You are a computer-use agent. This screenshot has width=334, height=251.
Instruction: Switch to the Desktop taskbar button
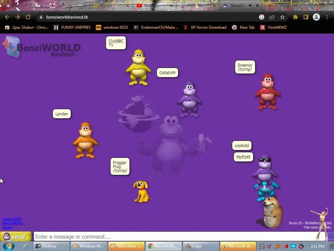51,246
